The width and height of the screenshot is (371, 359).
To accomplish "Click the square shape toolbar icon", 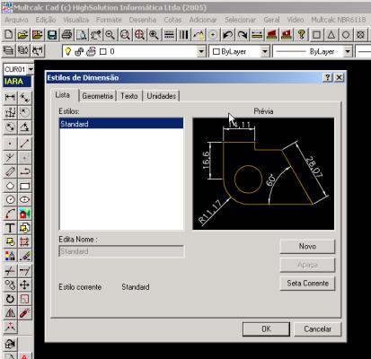I will [316, 35].
